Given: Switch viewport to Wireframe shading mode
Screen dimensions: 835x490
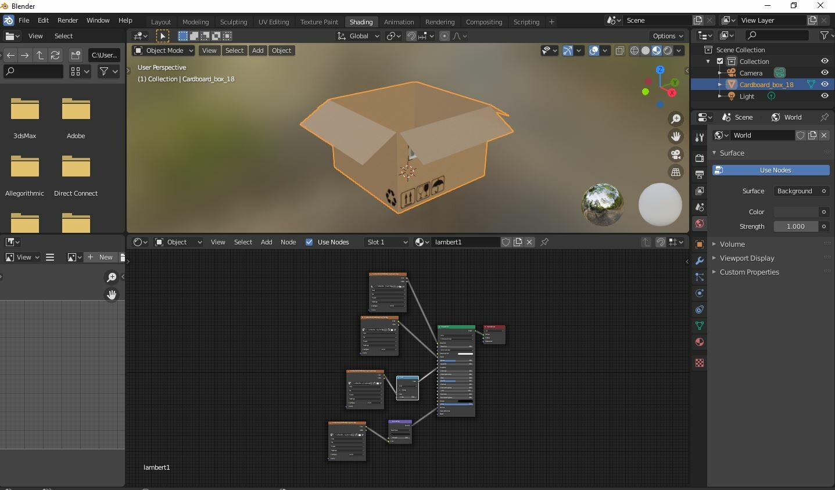Looking at the screenshot, I should click(634, 51).
